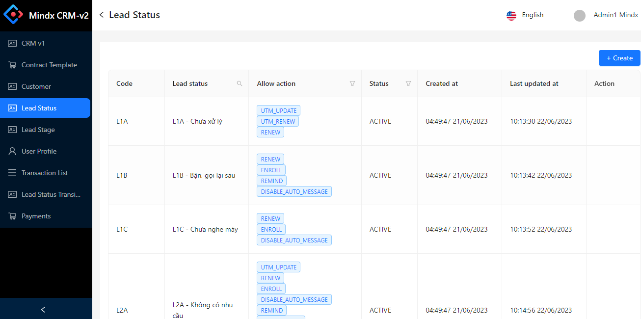The image size is (641, 319).
Task: Open the Admin1 Mindx account menu
Action: click(x=615, y=15)
